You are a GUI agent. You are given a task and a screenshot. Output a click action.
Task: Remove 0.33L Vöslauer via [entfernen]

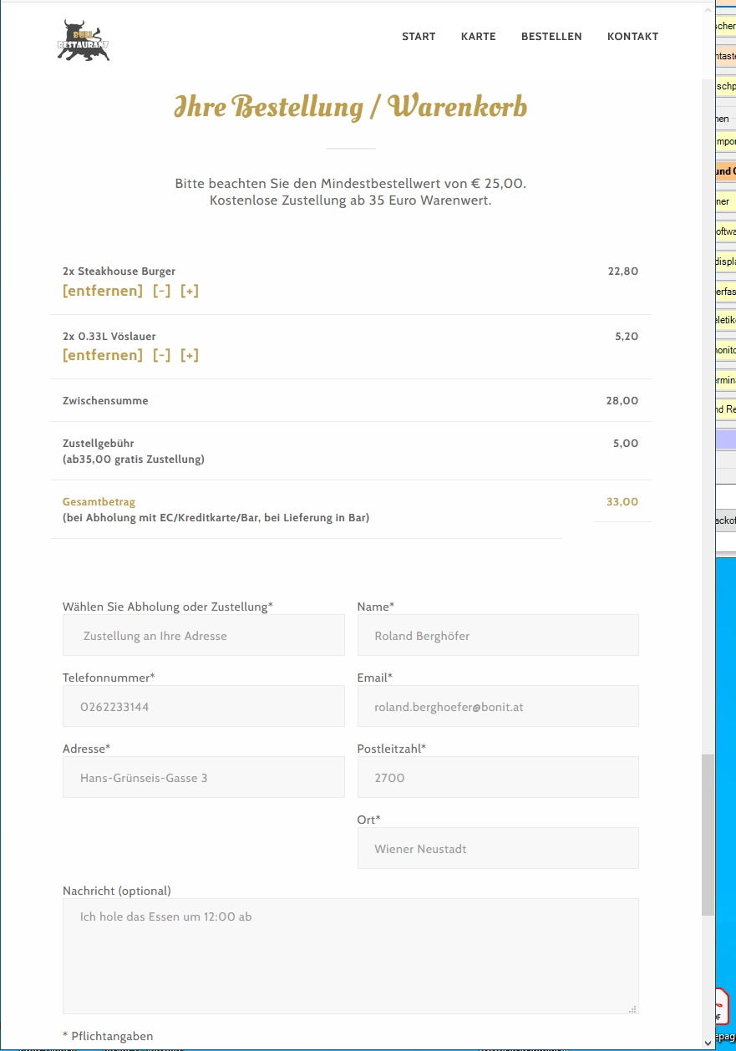103,355
